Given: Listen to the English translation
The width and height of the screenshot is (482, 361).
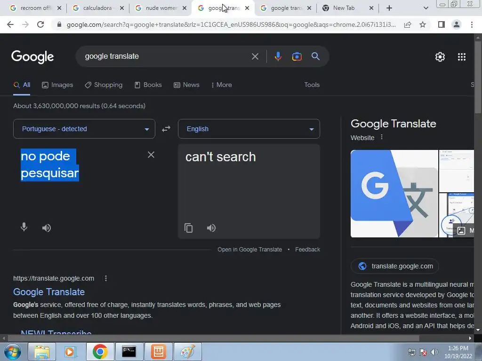Looking at the screenshot, I should tap(211, 228).
